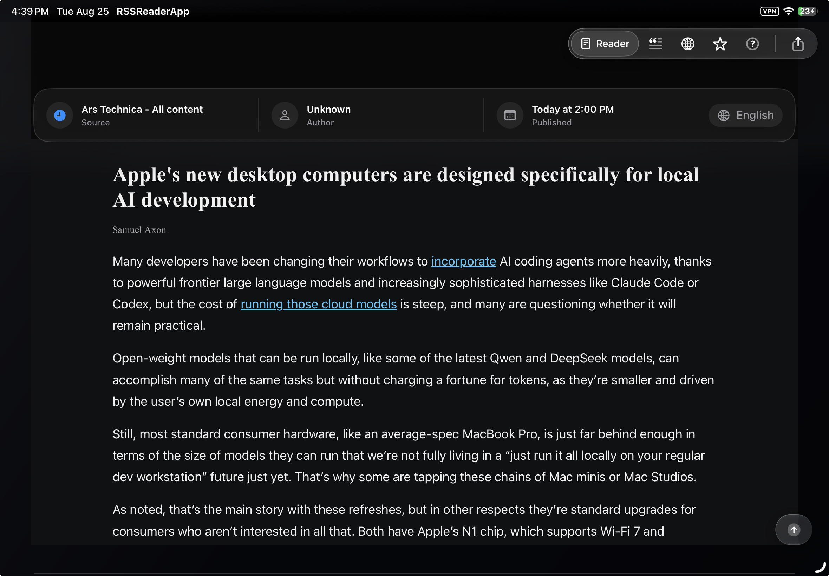
Task: Click the Ars Technica source clock icon
Action: coord(60,115)
